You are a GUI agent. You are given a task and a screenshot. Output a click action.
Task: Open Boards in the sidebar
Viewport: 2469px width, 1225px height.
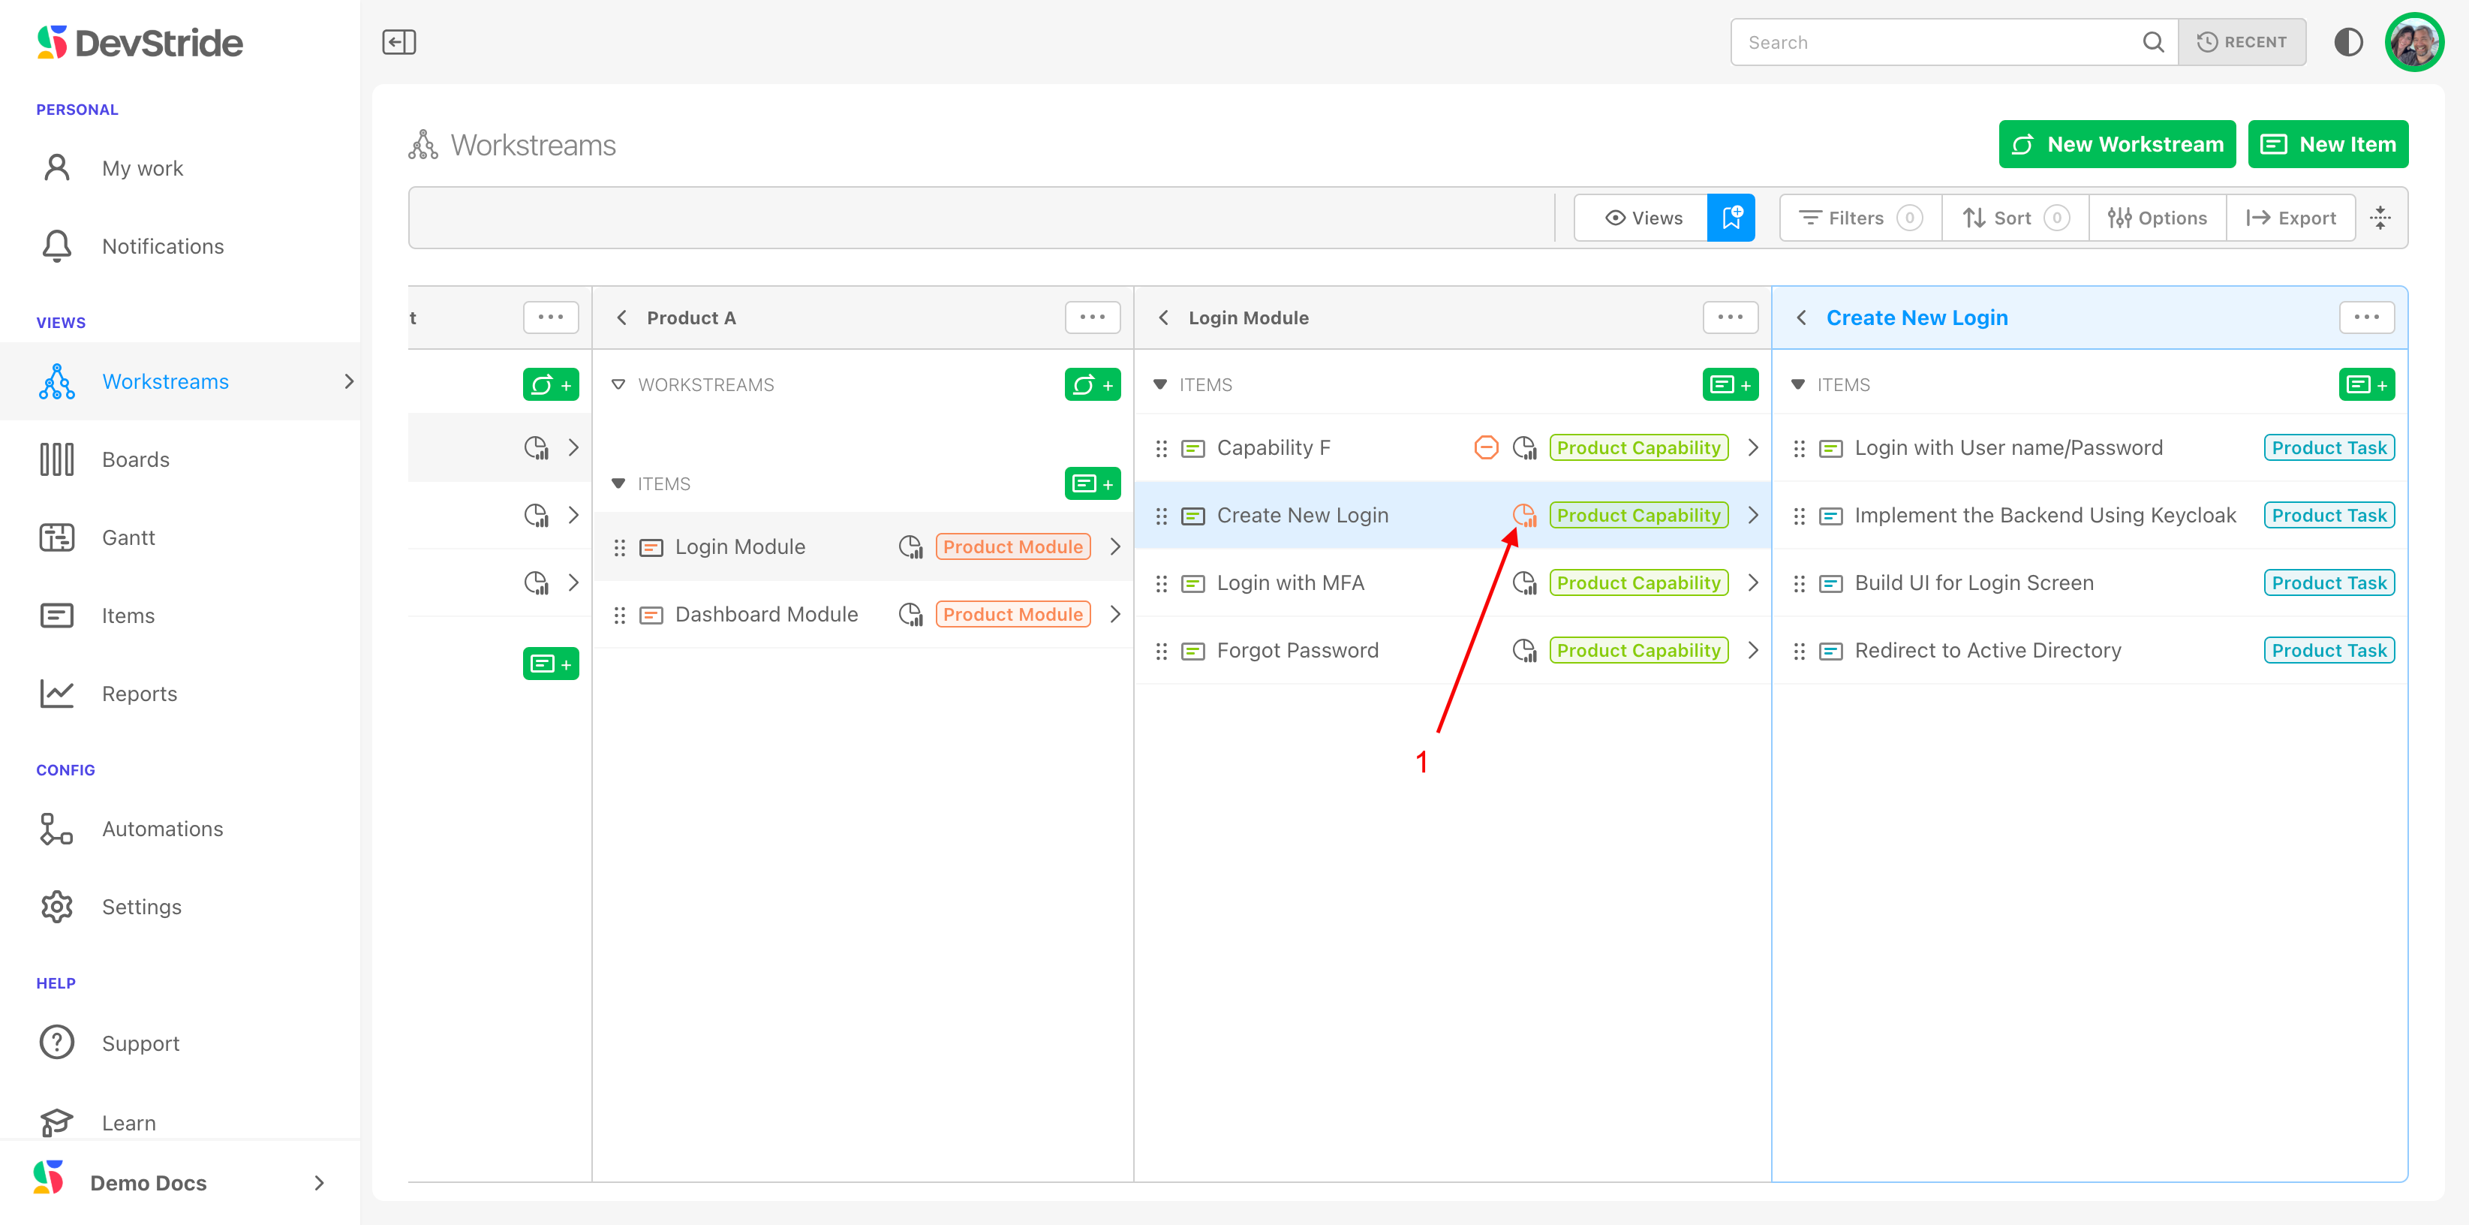pyautogui.click(x=135, y=459)
